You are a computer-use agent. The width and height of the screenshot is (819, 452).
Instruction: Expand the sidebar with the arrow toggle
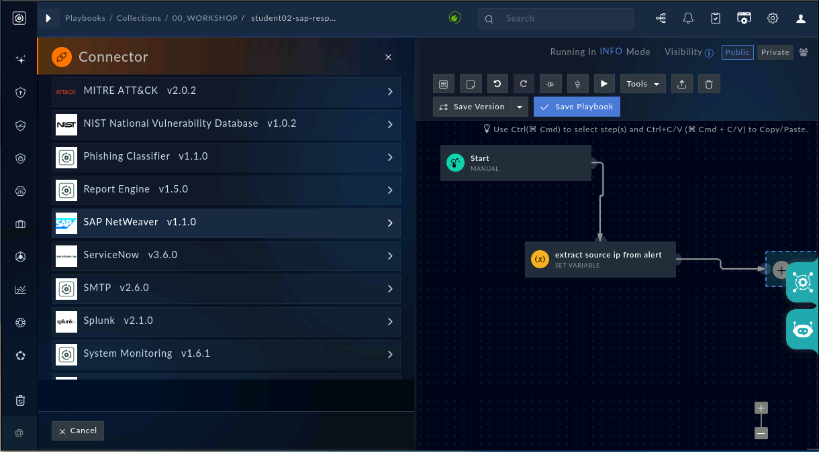click(48, 19)
